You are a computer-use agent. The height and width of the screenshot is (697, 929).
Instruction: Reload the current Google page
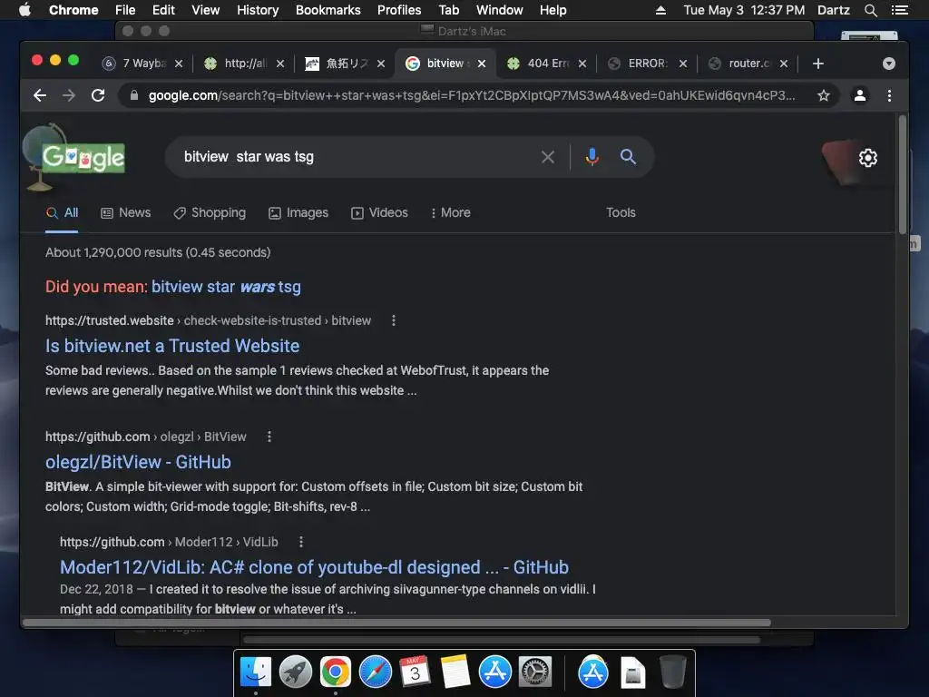[x=98, y=95]
